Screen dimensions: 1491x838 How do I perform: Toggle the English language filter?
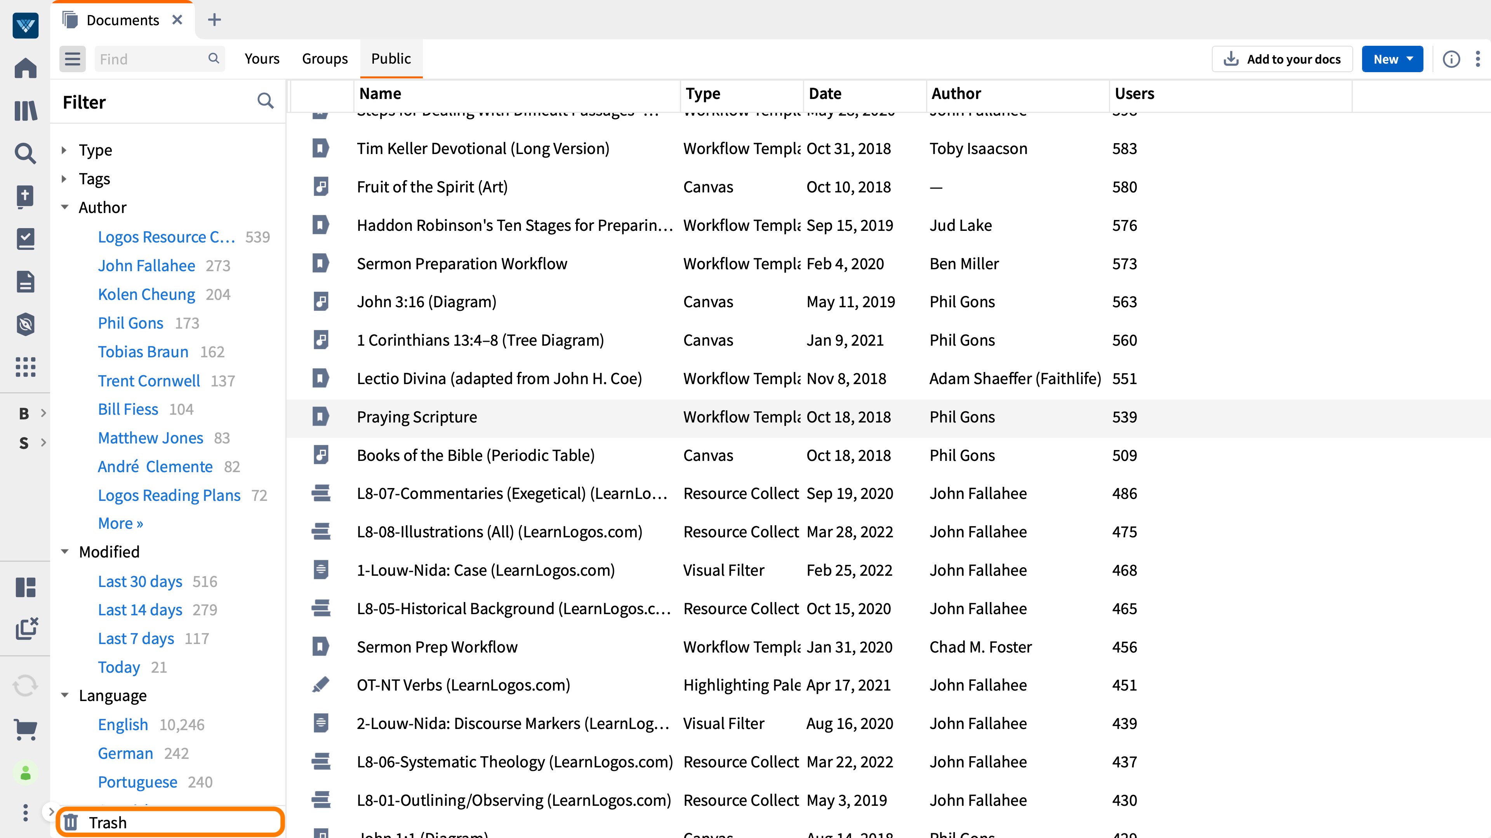coord(123,724)
